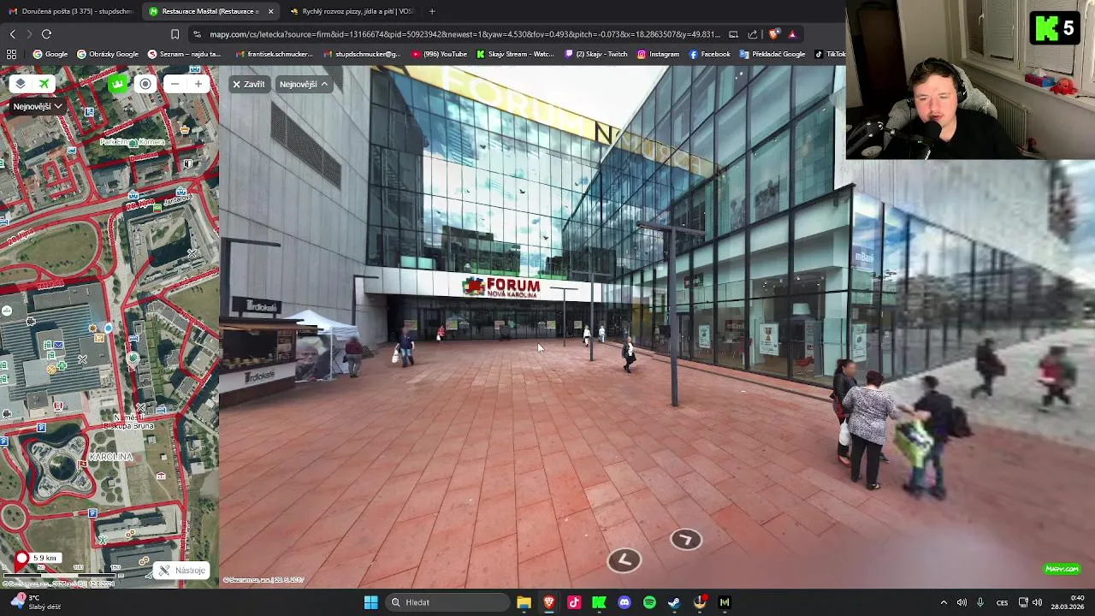
Task: Open the bookmarks bar apps grid icon
Action: click(11, 54)
